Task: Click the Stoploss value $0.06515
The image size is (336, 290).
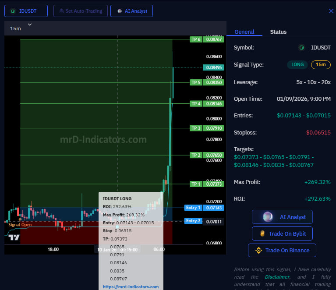Action: click(318, 132)
